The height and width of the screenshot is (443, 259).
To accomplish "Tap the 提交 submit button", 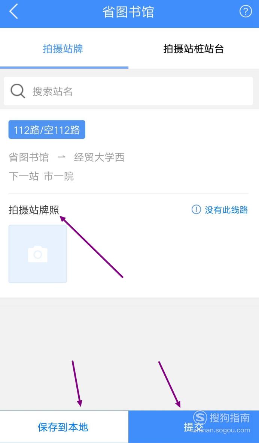I will (194, 426).
